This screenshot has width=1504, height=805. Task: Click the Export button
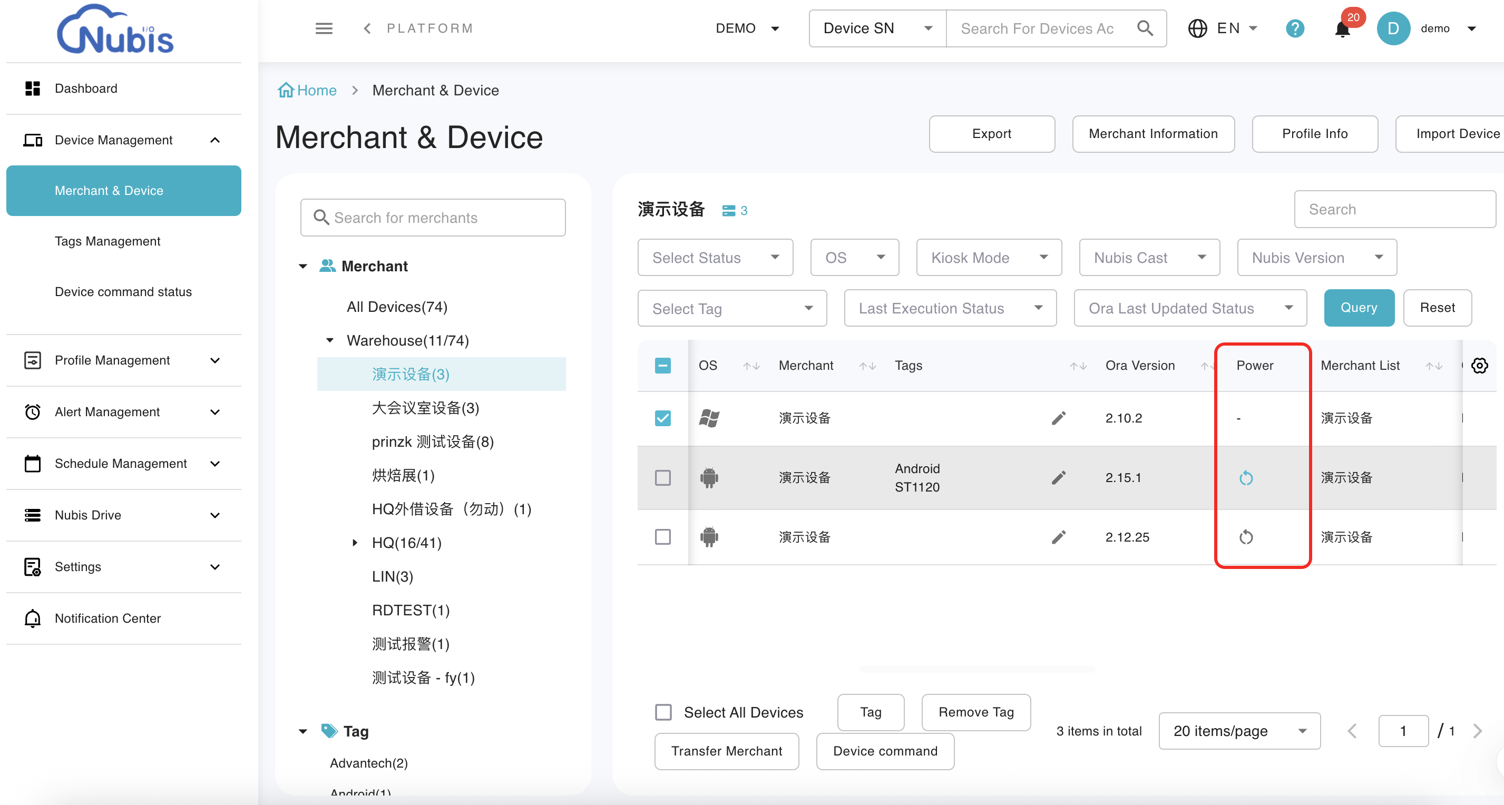click(991, 134)
